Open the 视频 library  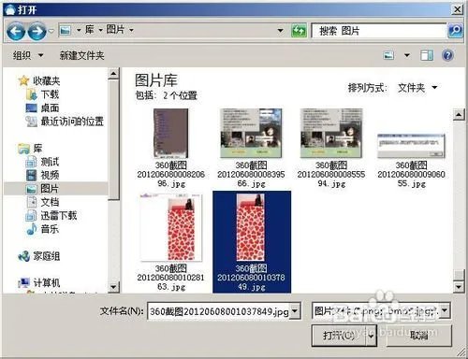point(42,175)
